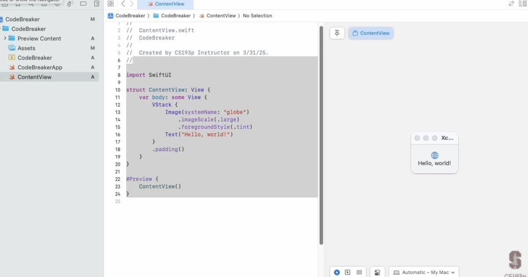Click the editor scrollbar
The image size is (528, 277).
click(x=321, y=132)
